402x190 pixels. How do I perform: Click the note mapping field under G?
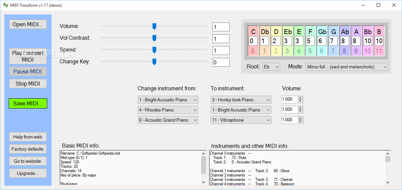(333, 41)
